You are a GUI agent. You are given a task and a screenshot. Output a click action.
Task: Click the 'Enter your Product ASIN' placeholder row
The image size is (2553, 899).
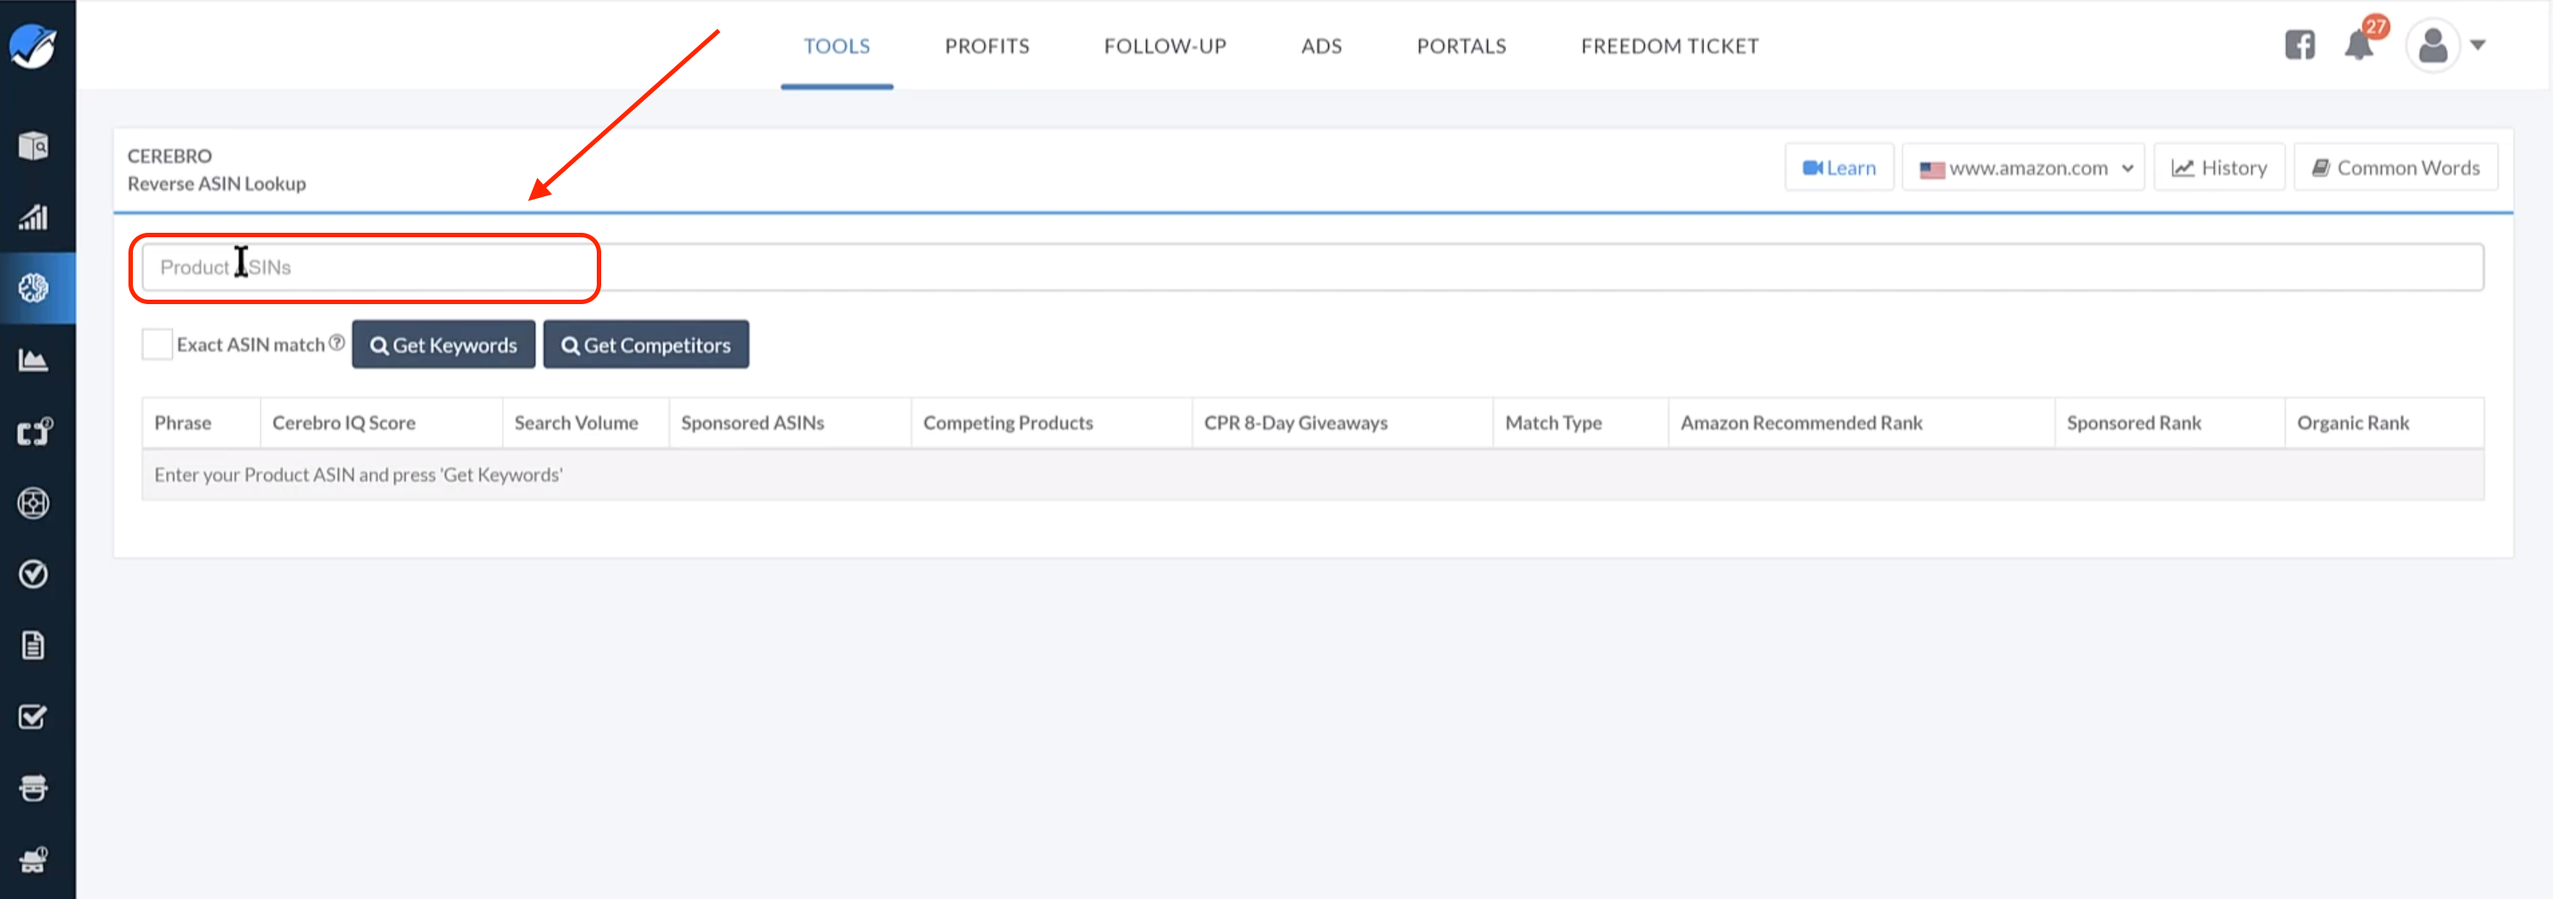[1312, 474]
